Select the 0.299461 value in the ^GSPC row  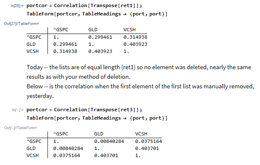pos(100,37)
